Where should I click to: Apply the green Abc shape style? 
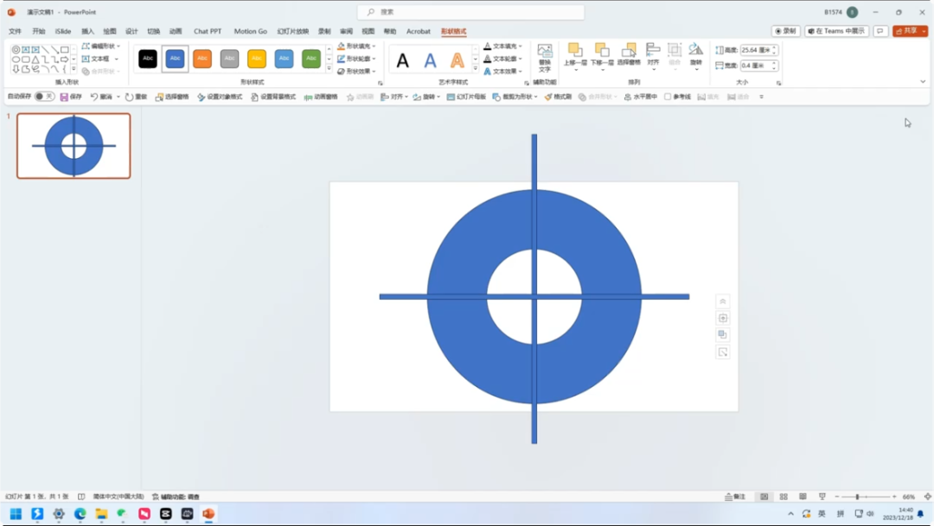click(311, 59)
